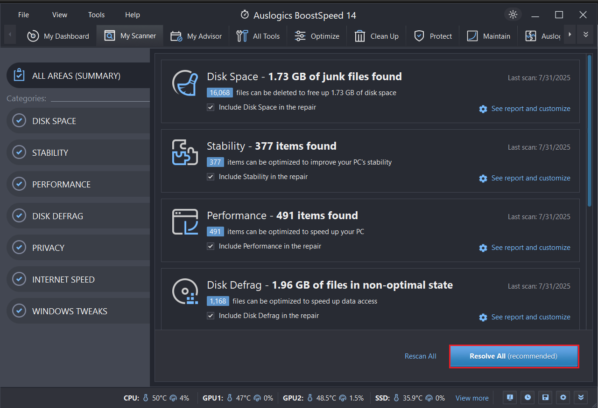Expand the toolbar with the double chevron
This screenshot has height=408, width=598.
coord(585,34)
